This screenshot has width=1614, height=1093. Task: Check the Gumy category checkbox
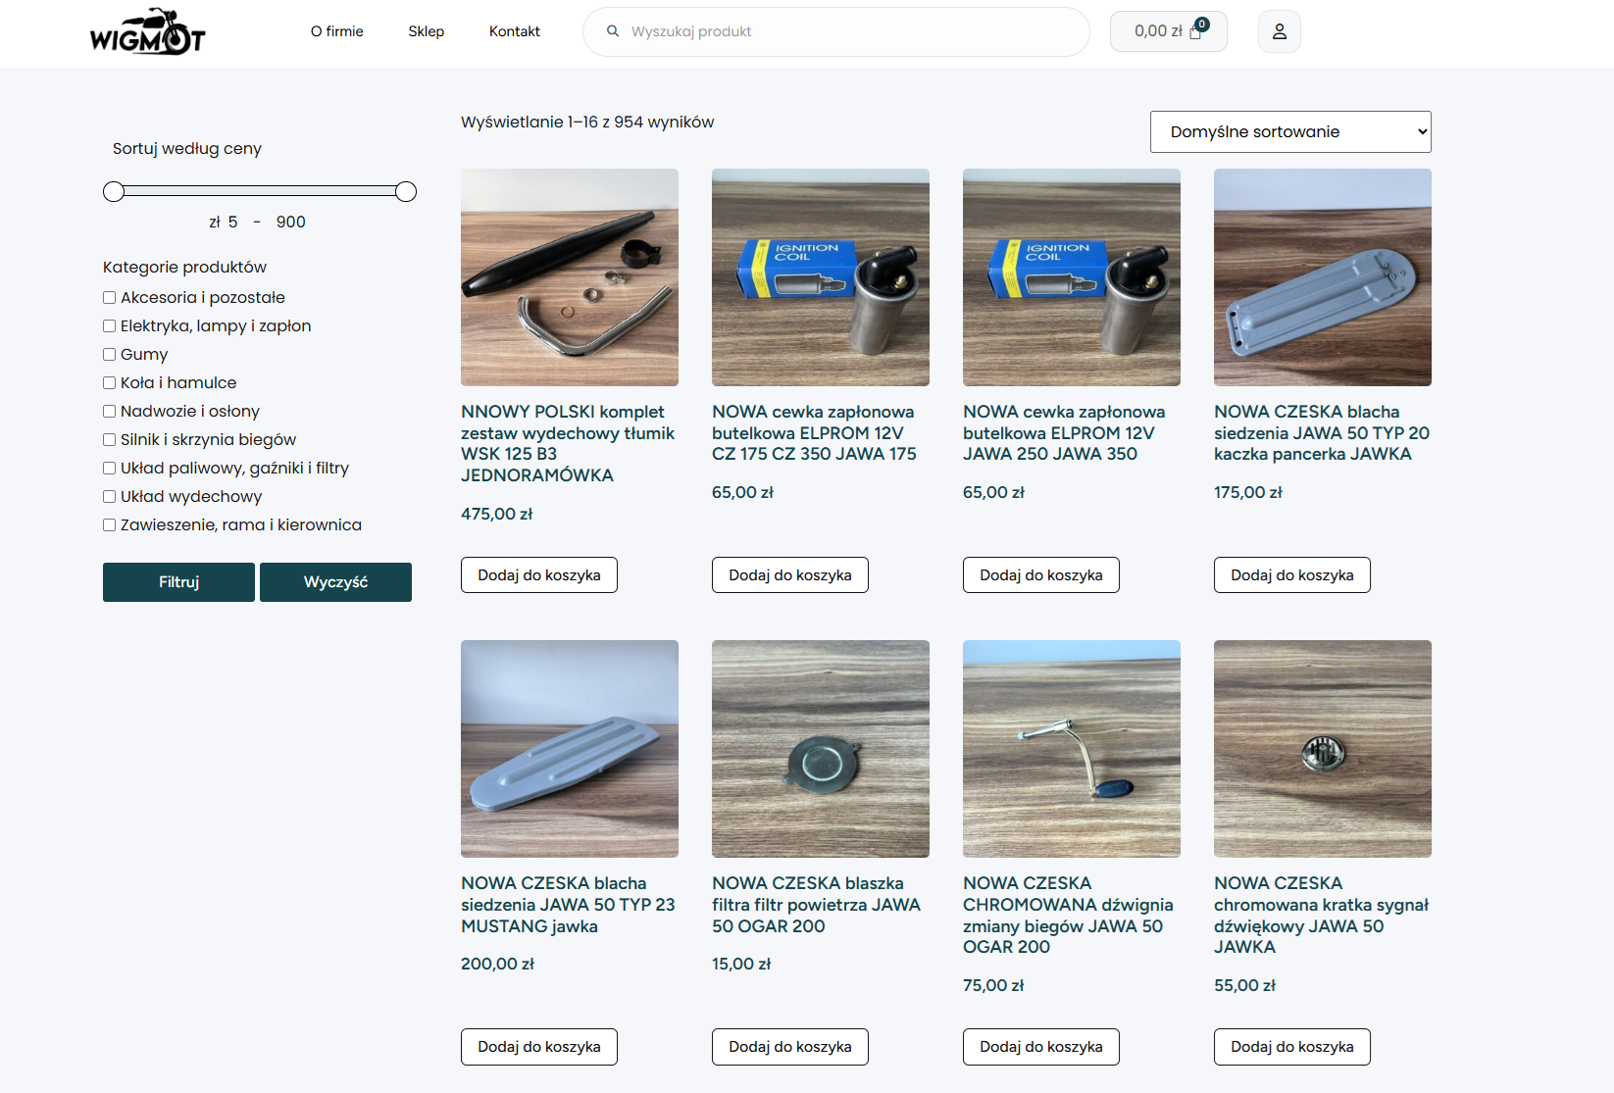110,355
